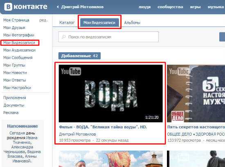The height and width of the screenshot is (167, 225).
Task: Open Мои Группы in sidebar
Action: (14, 65)
